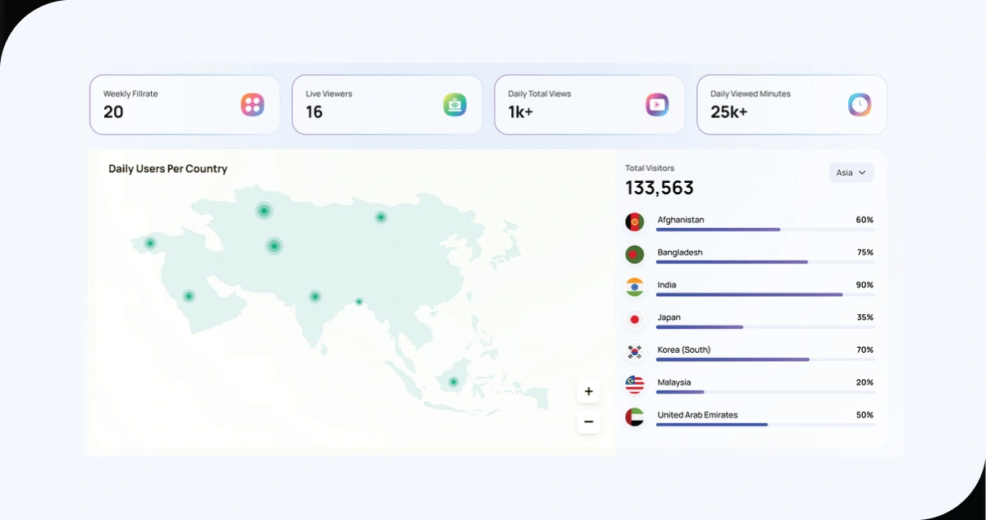This screenshot has height=520, width=986.
Task: Click the Daily Total Views play icon
Action: (x=657, y=104)
